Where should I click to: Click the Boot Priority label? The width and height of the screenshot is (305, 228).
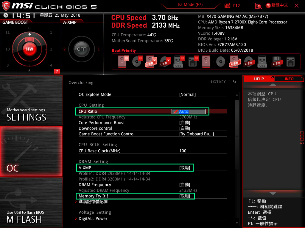[124, 50]
